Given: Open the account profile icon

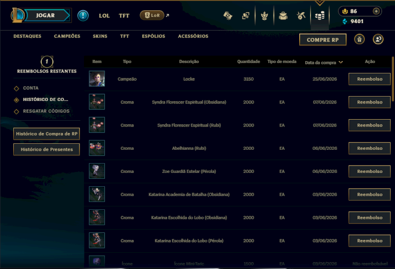Looking at the screenshot, I should tap(378, 39).
